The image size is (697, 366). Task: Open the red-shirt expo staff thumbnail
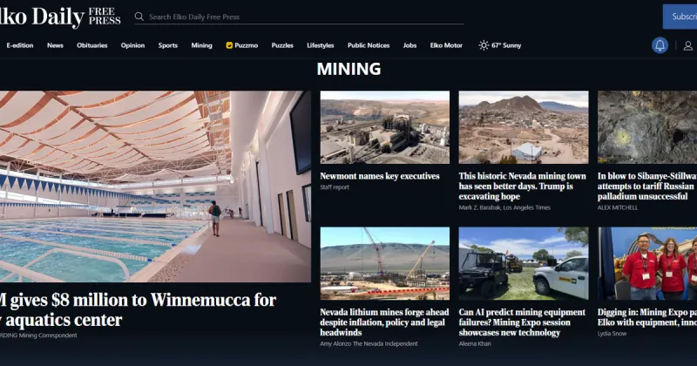647,263
